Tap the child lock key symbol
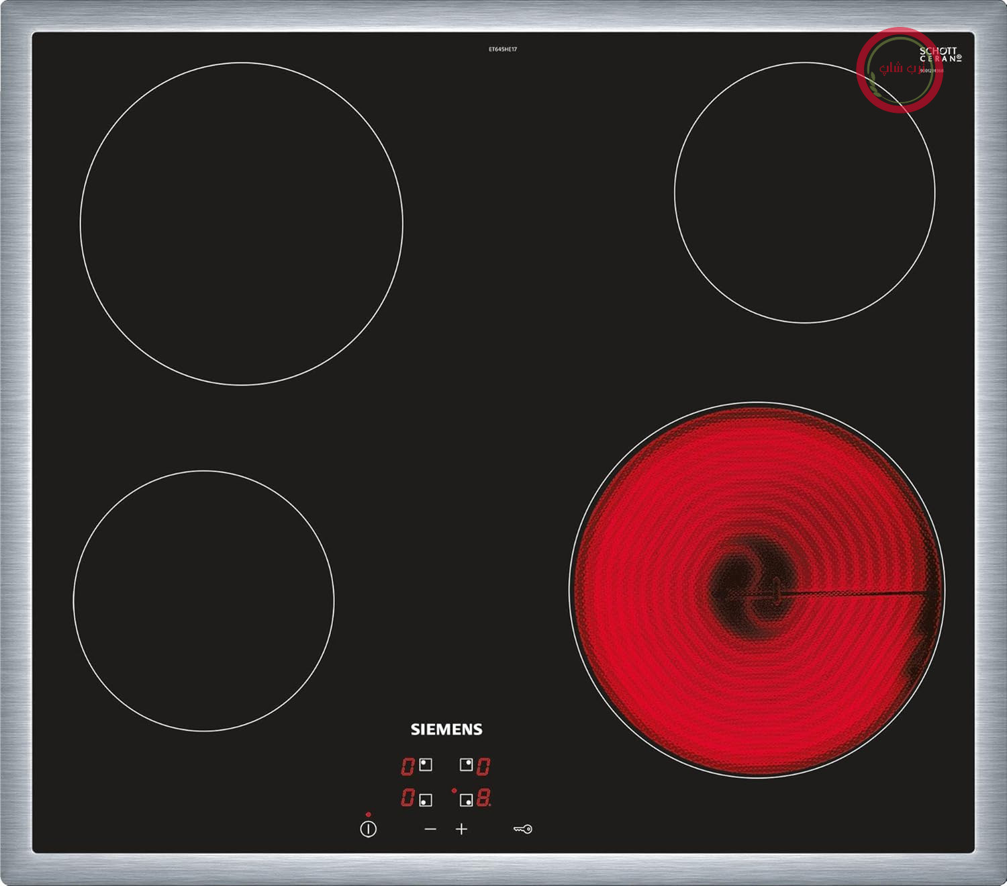Image resolution: width=1007 pixels, height=886 pixels. click(523, 829)
